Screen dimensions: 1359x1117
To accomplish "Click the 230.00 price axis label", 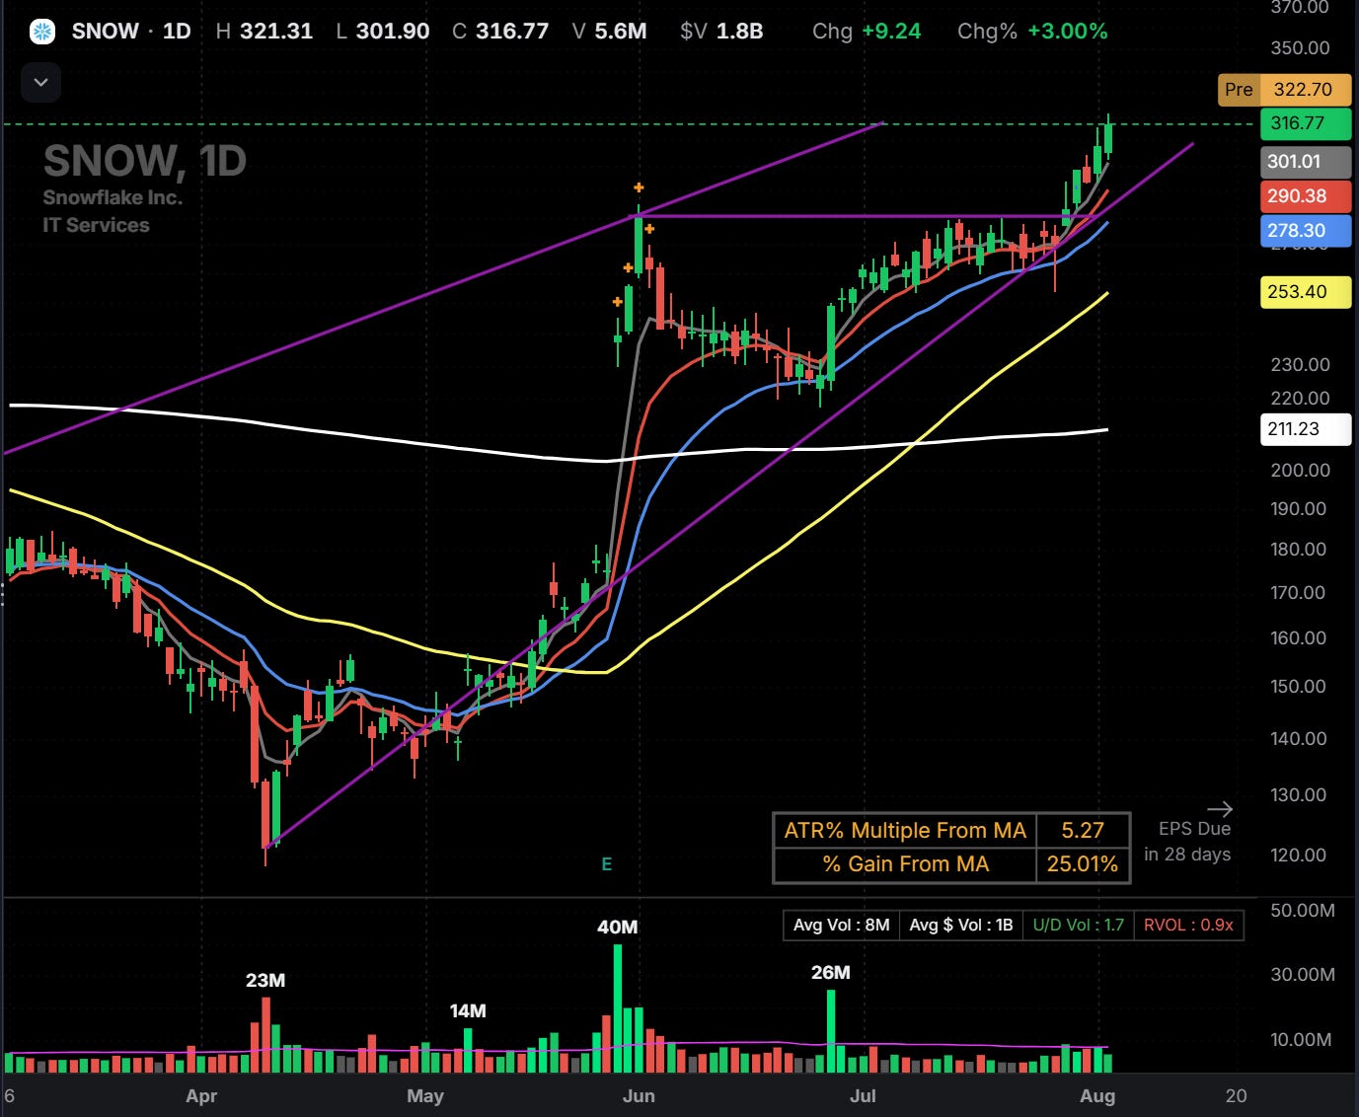I will (x=1300, y=365).
